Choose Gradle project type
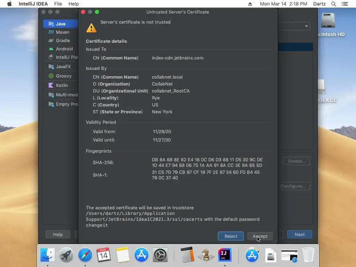The height and width of the screenshot is (267, 356). click(60, 40)
